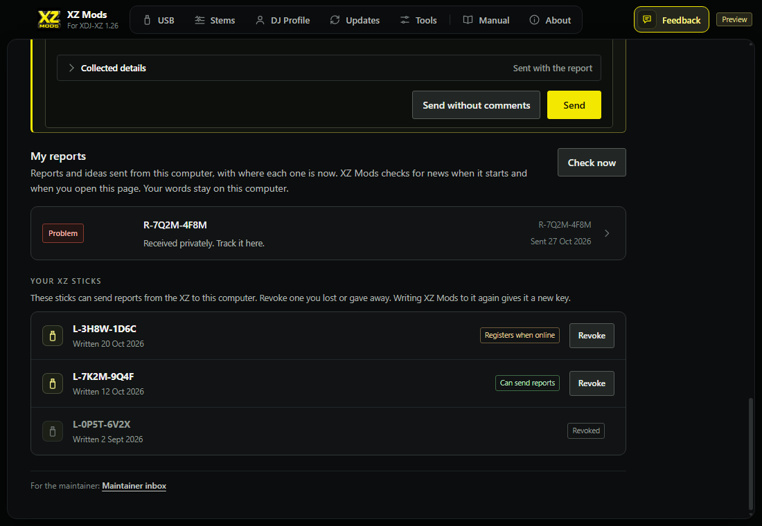Click the Check now button
This screenshot has height=526, width=762.
592,162
